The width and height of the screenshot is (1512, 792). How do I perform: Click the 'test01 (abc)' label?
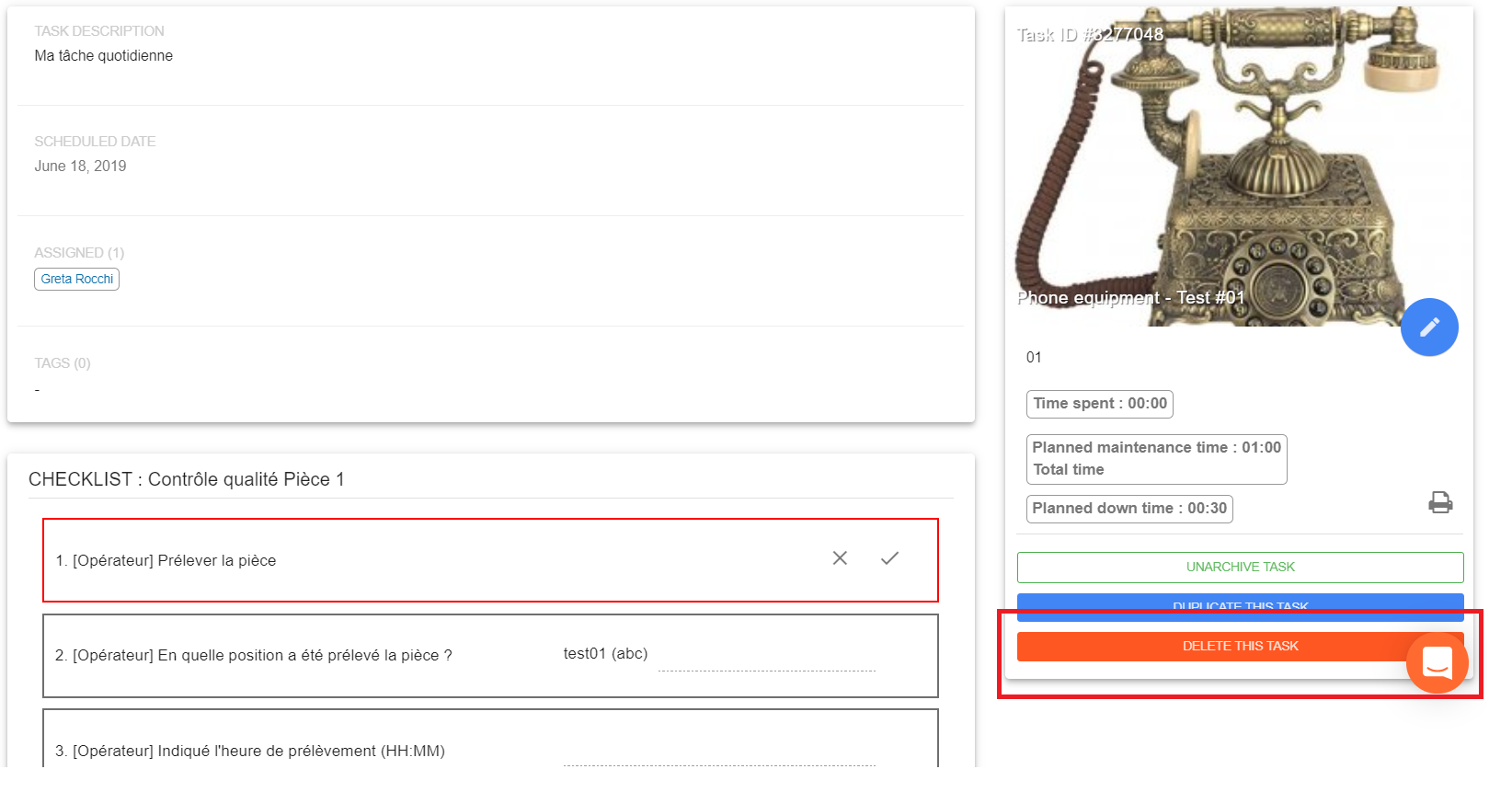pyautogui.click(x=605, y=654)
